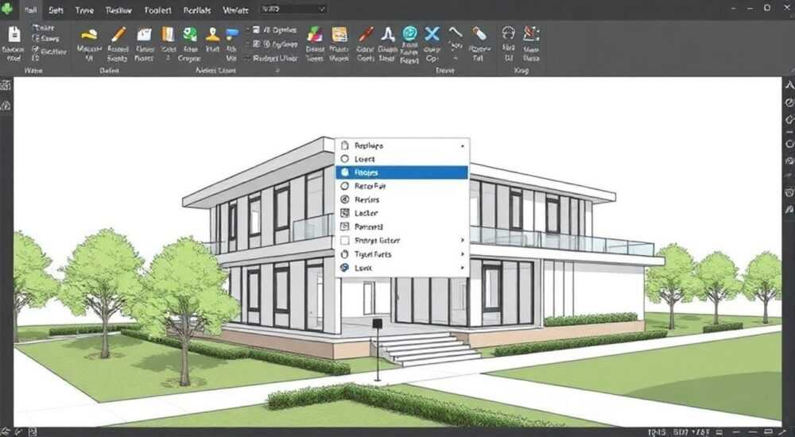
Task: Select the red pen tool icon
Action: click(x=366, y=34)
